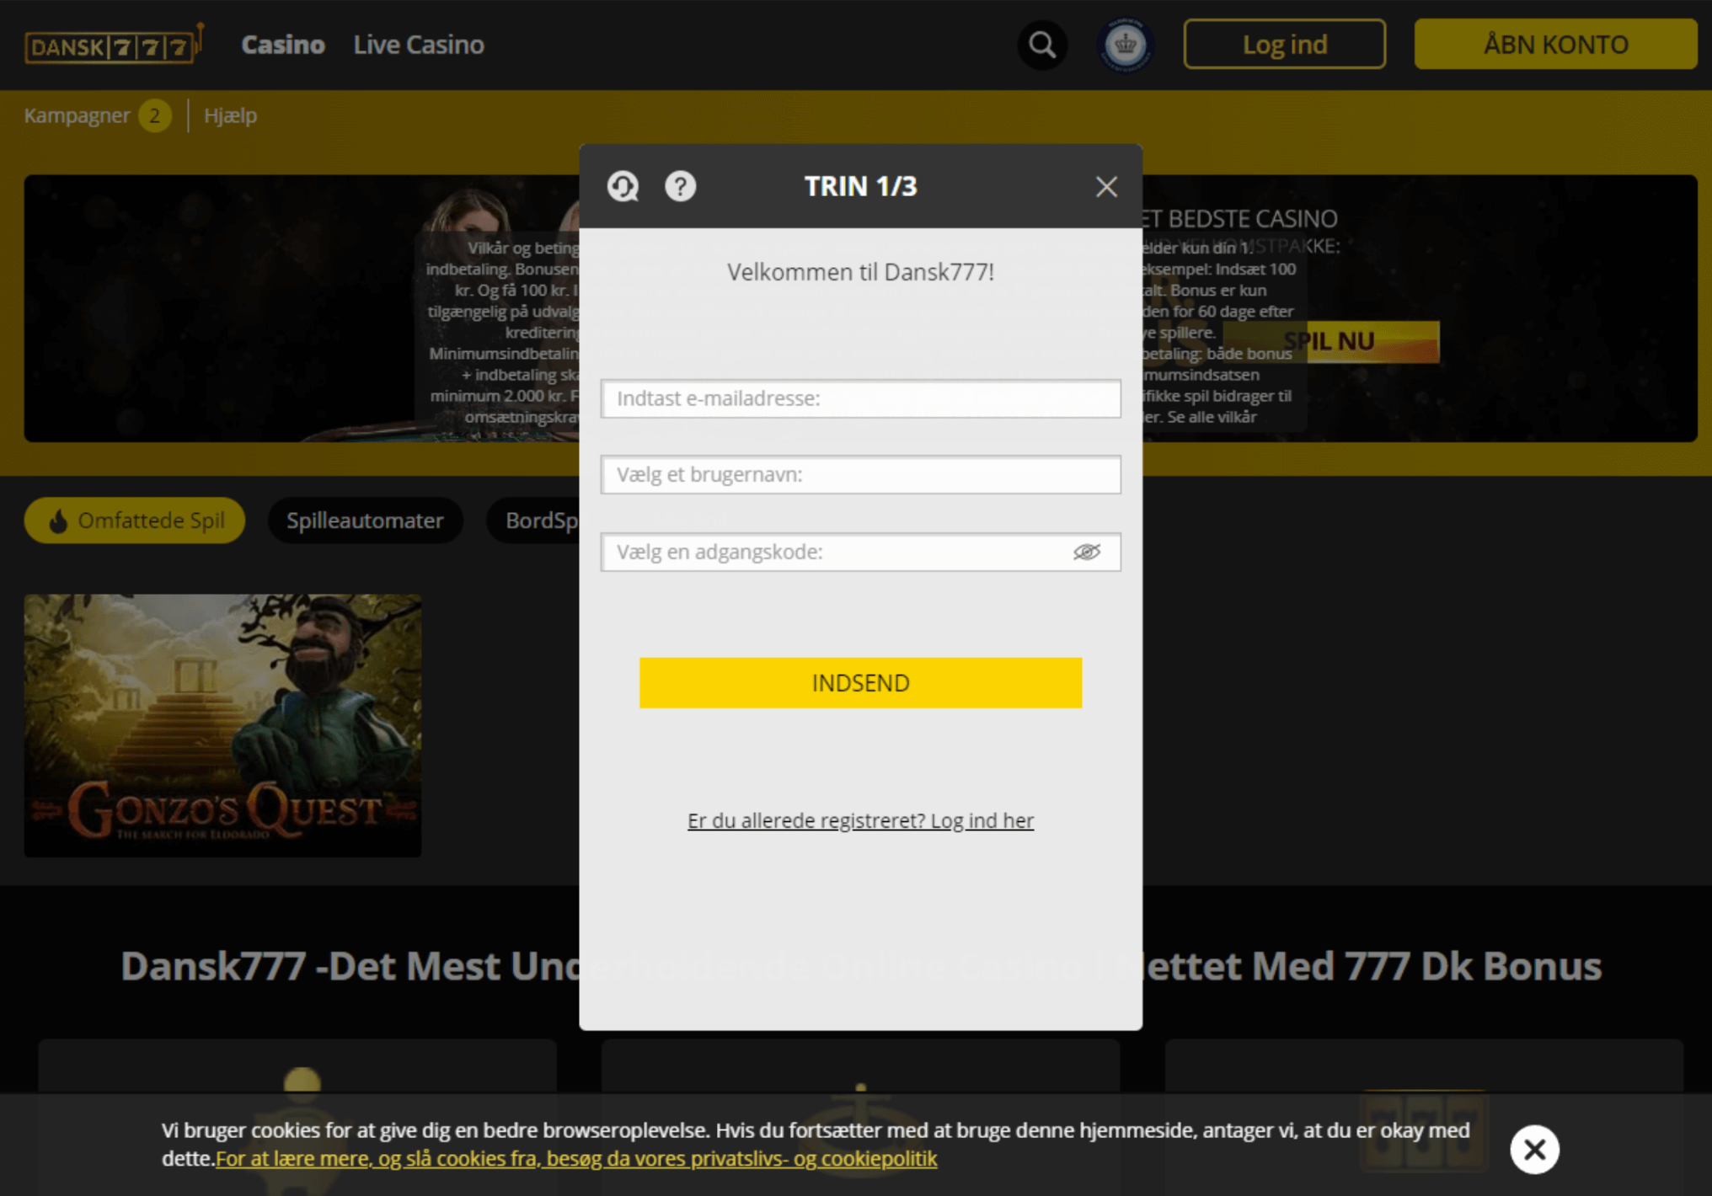Follow 'Er du allerede registreret? Log ind her'
The width and height of the screenshot is (1712, 1196).
coord(860,820)
